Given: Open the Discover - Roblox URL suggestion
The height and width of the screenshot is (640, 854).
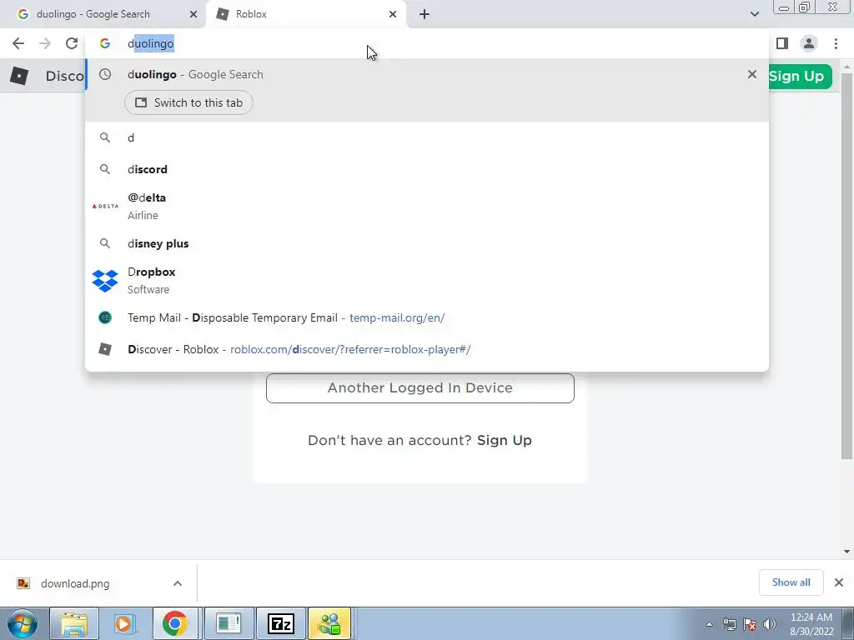Looking at the screenshot, I should pos(427,349).
